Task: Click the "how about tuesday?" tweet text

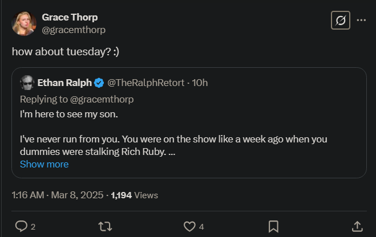Action: (66, 51)
